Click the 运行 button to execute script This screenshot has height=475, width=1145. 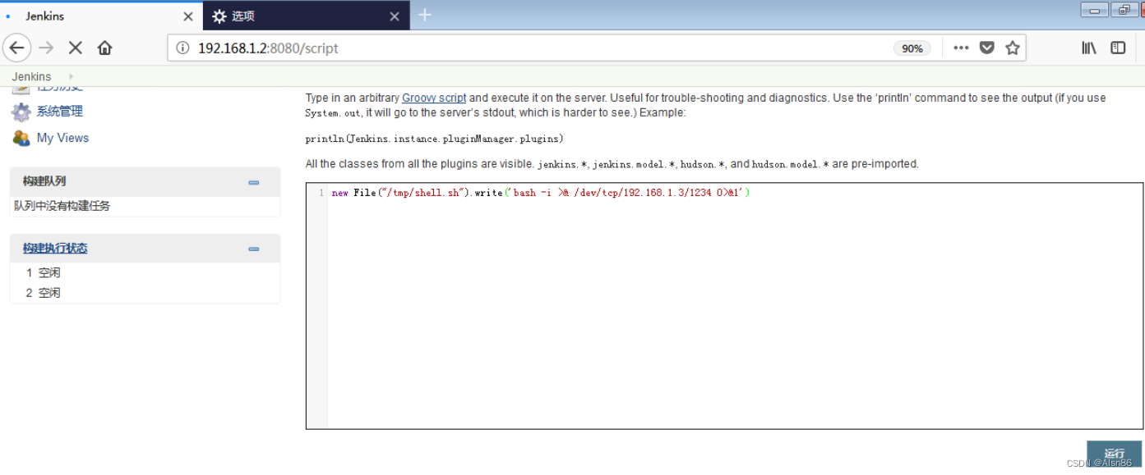click(x=1114, y=454)
